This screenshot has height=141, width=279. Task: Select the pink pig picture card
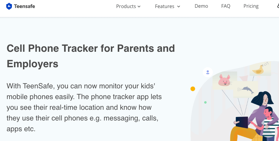(x=224, y=80)
